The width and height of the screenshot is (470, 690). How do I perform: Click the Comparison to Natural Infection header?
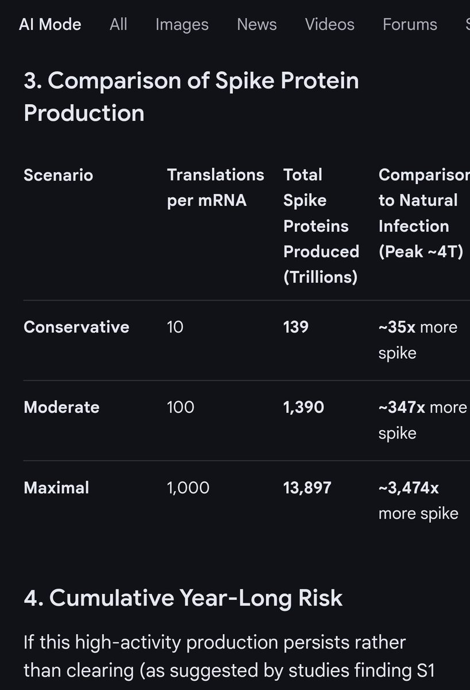click(x=423, y=213)
